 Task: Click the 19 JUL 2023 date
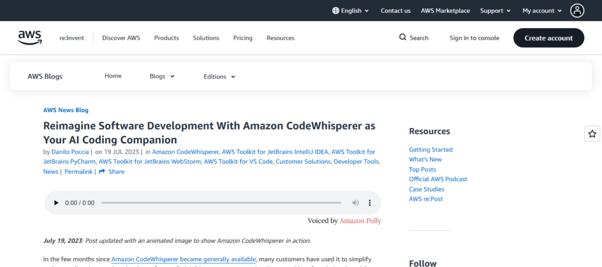pos(122,152)
